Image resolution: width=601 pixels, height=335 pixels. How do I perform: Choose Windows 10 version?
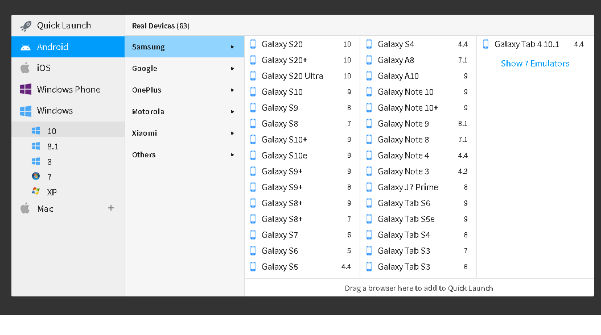pyautogui.click(x=68, y=131)
